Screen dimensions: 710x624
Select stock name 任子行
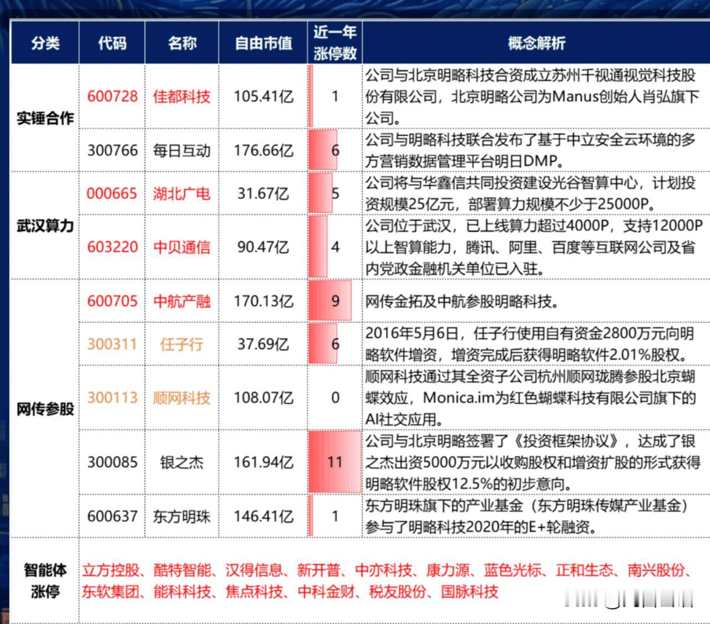pos(182,344)
